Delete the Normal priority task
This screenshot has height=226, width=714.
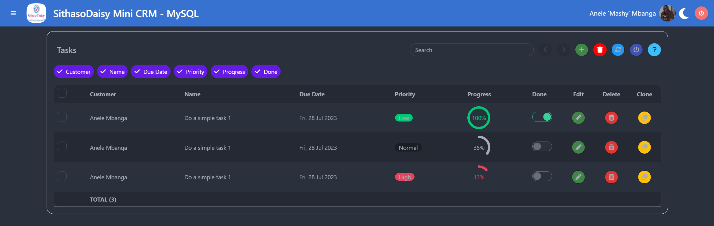click(x=611, y=147)
